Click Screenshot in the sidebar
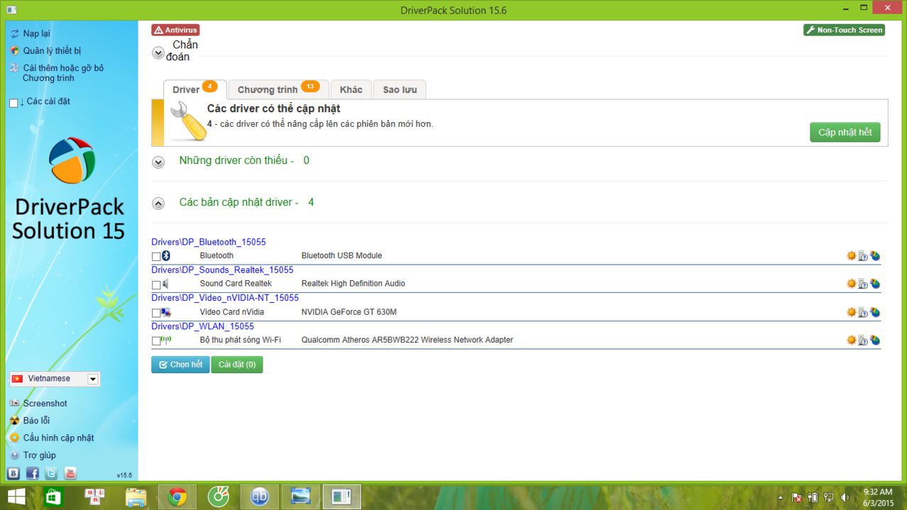Viewport: 907px width, 510px height. (x=45, y=404)
